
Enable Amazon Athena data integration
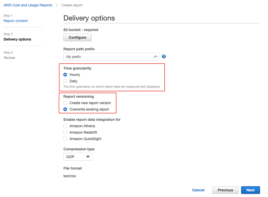[65, 126]
